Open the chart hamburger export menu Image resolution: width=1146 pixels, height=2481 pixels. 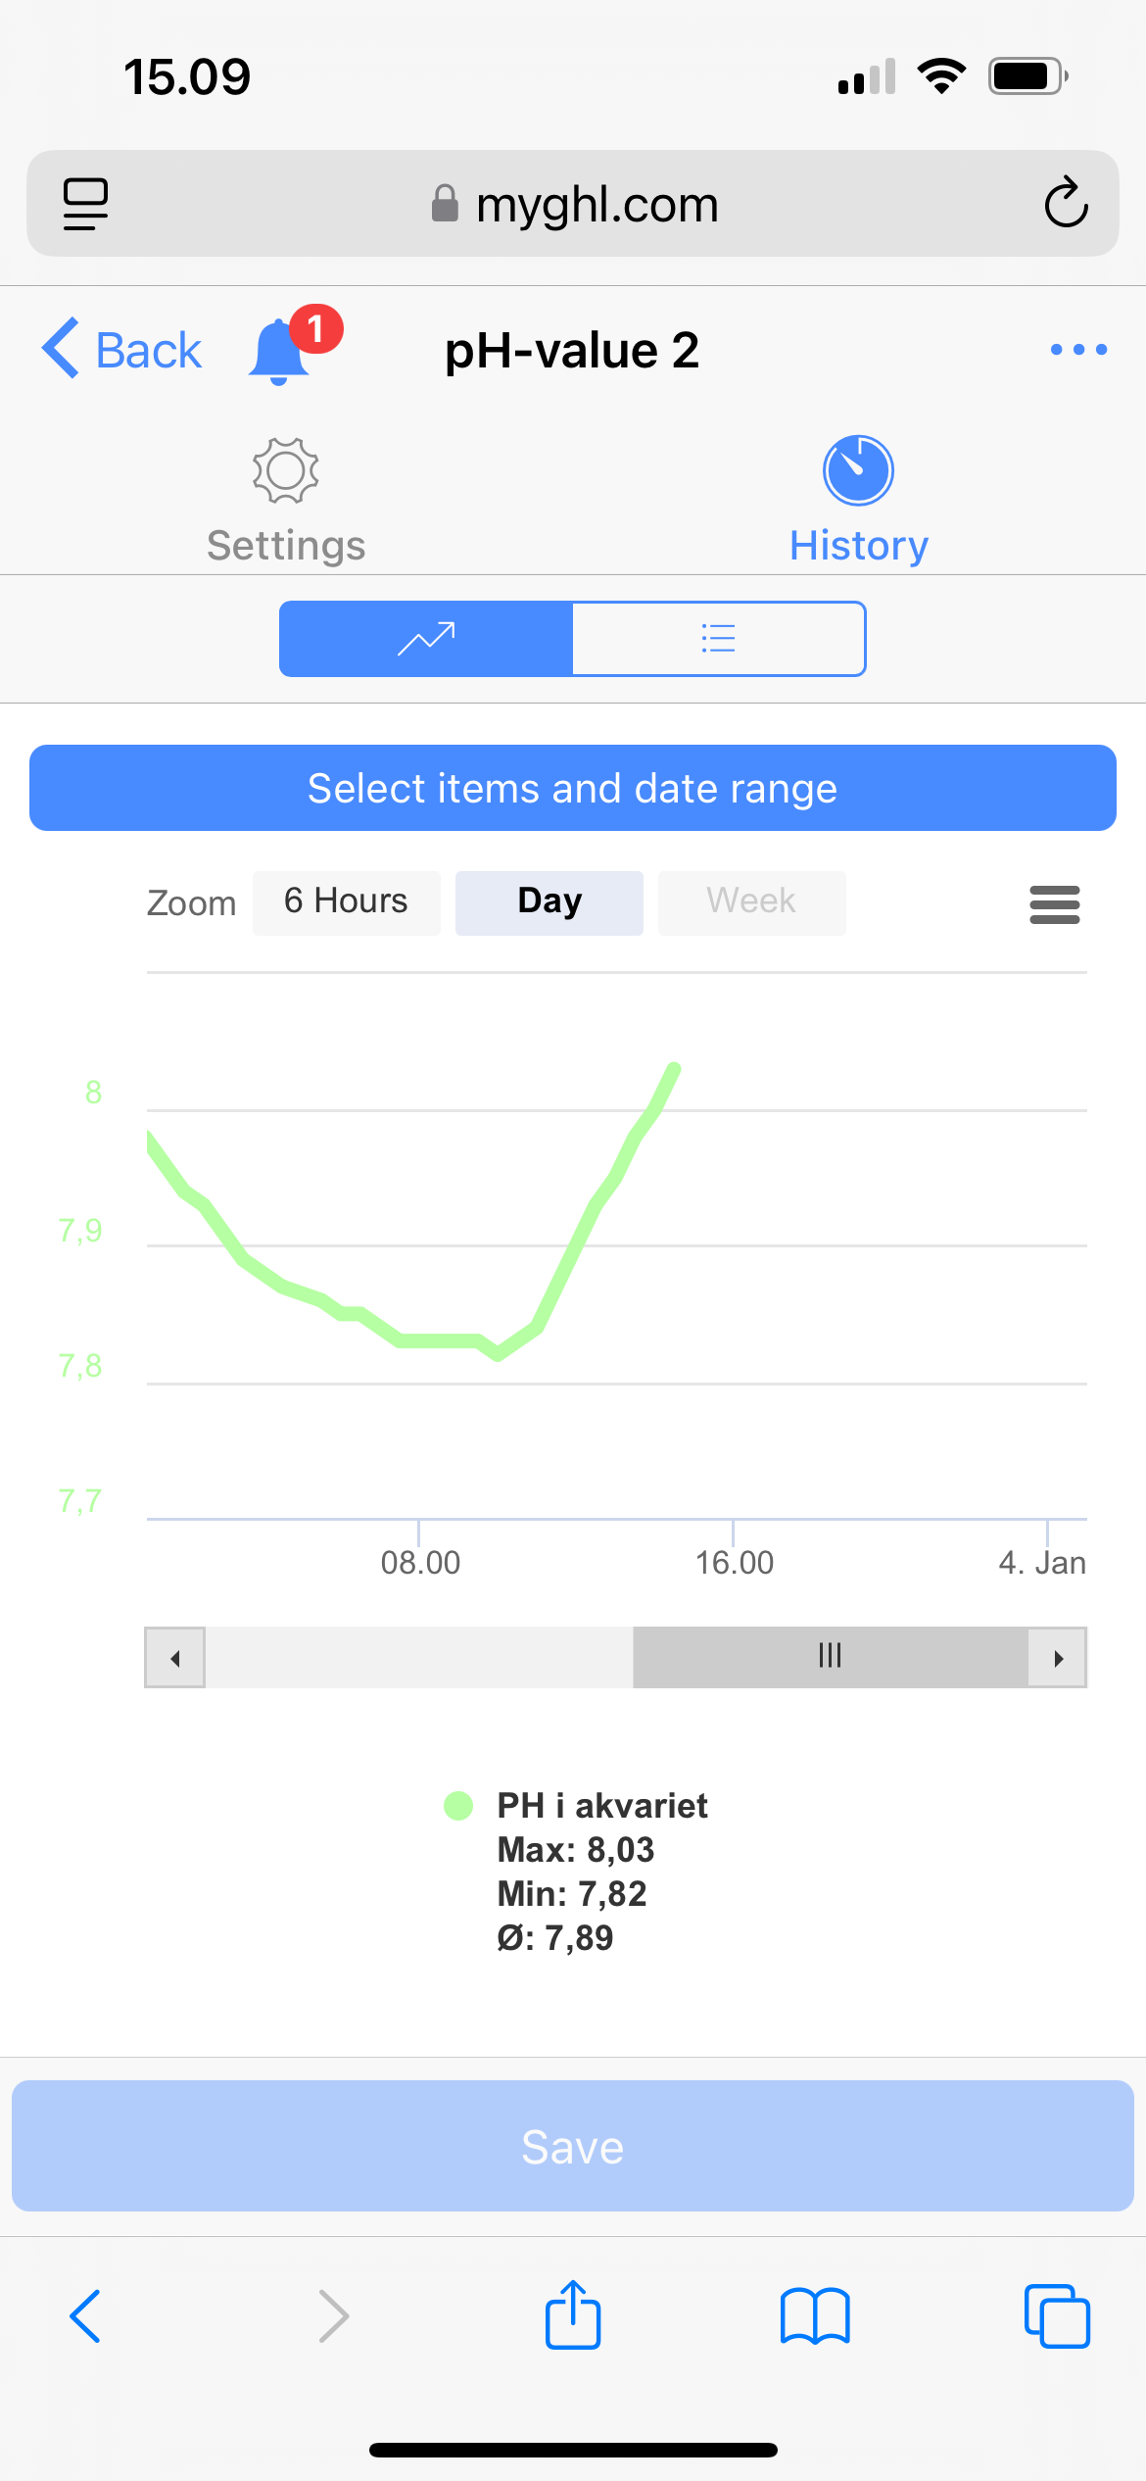1055,904
